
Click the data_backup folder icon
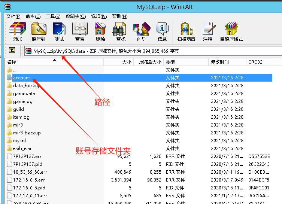(9, 86)
